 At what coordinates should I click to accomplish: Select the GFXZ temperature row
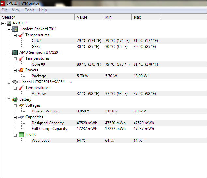(x=119, y=47)
